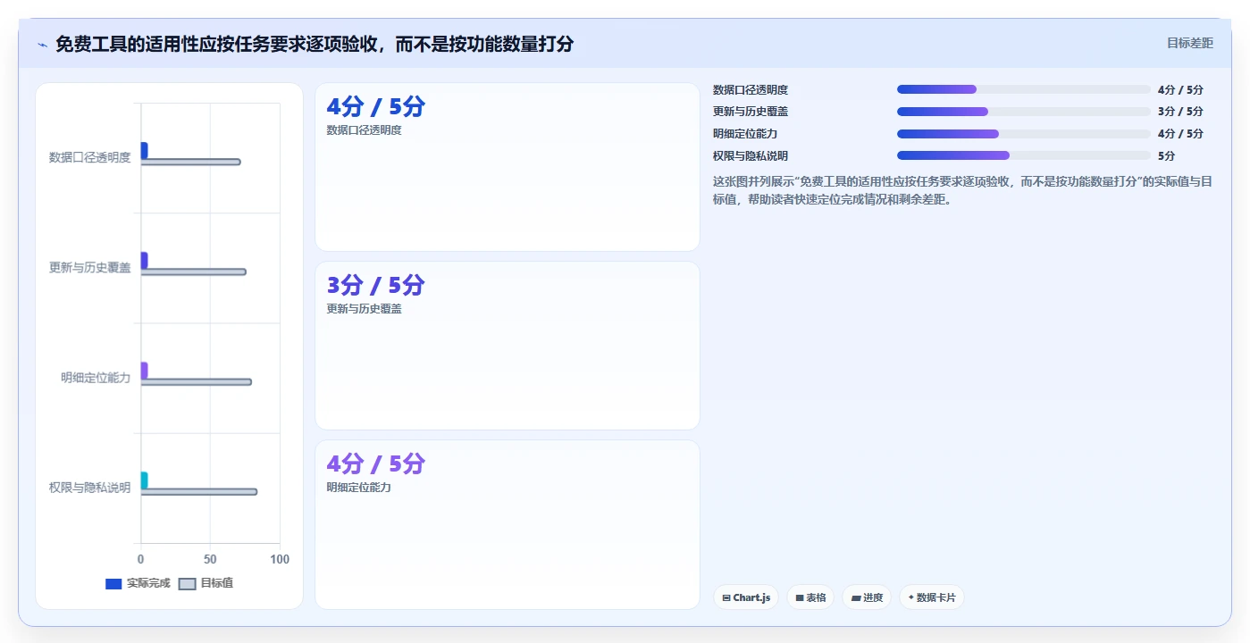This screenshot has height=643, width=1250.
Task: Click the 权限与隐私说明 target bar in chart
Action: pos(198,492)
